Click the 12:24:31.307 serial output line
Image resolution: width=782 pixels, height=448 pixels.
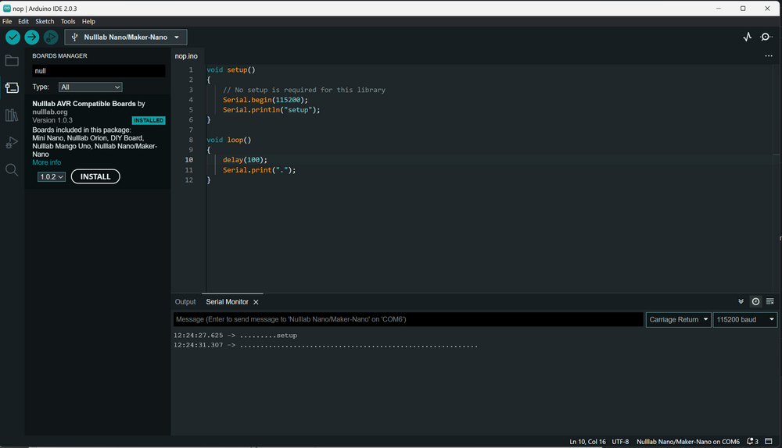click(325, 346)
